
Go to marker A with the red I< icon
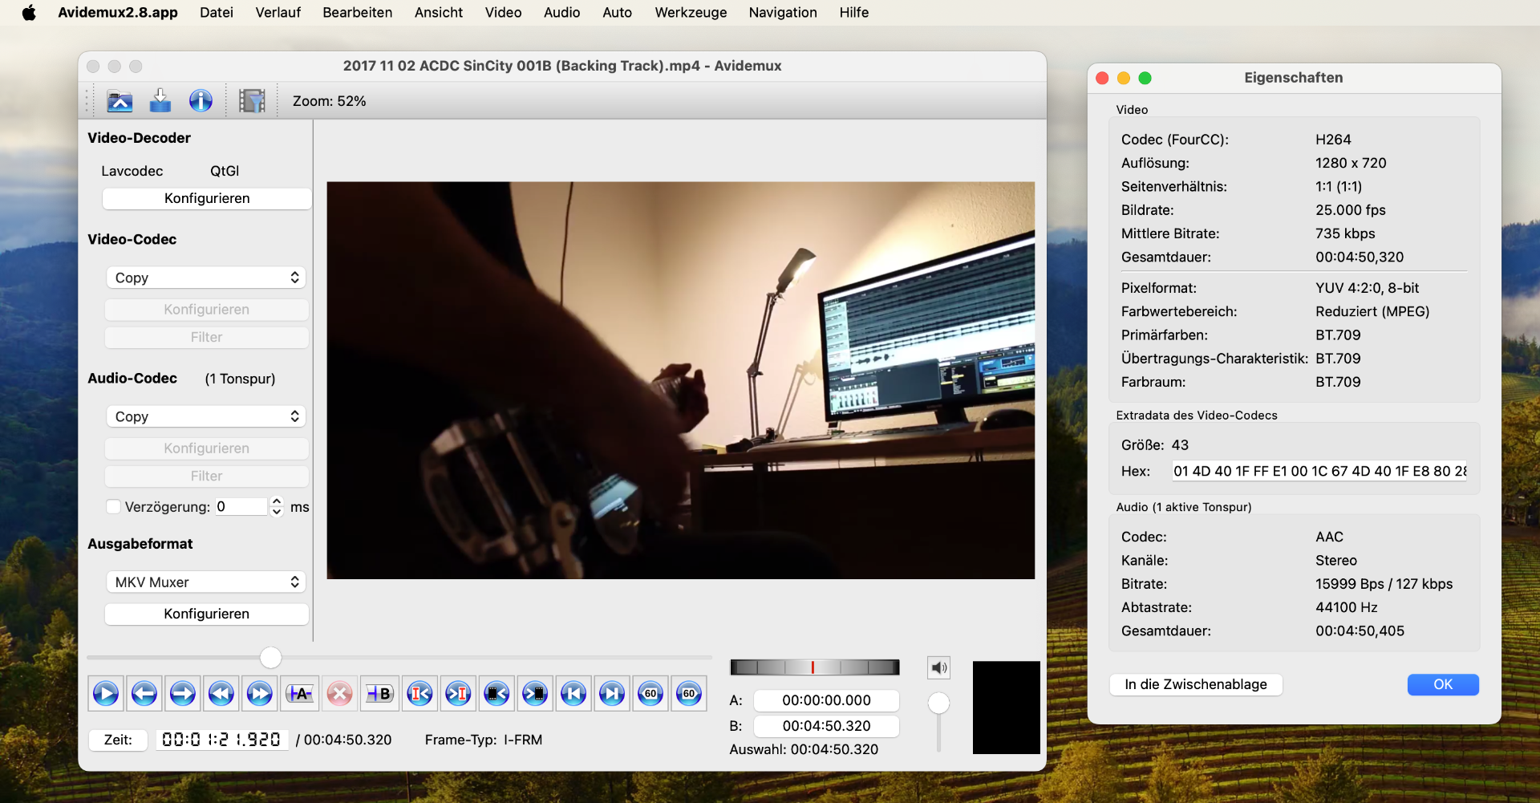point(419,694)
